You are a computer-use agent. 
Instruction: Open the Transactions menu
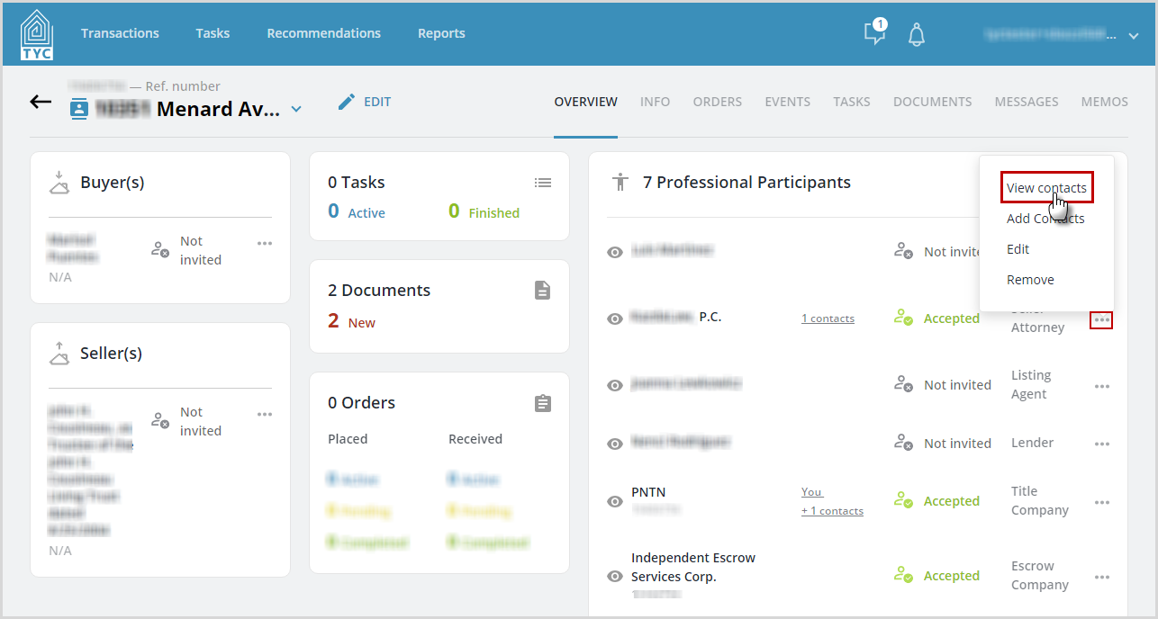(120, 33)
